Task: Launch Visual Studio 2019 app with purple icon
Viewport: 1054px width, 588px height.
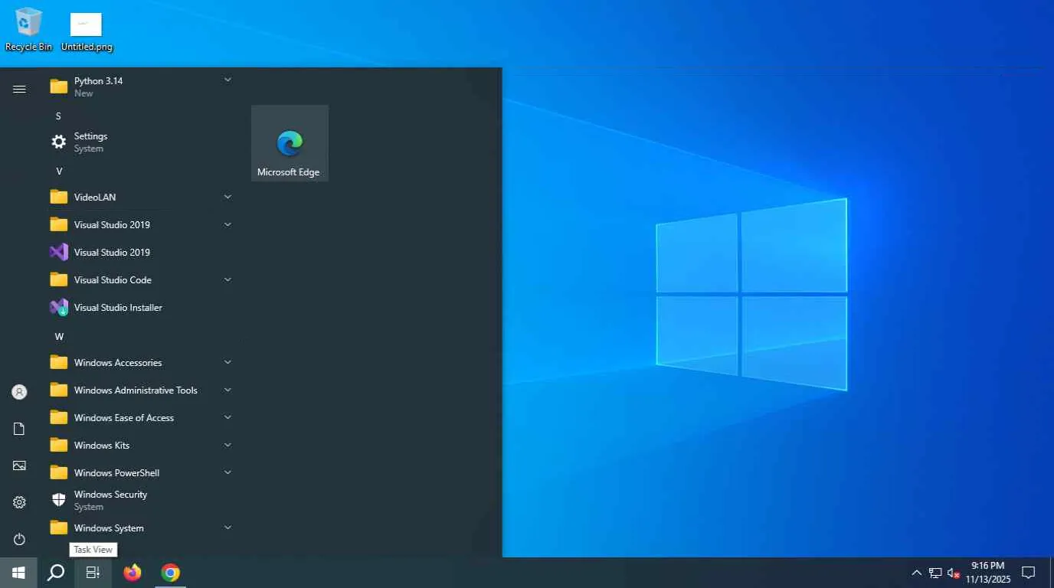Action: (x=142, y=252)
